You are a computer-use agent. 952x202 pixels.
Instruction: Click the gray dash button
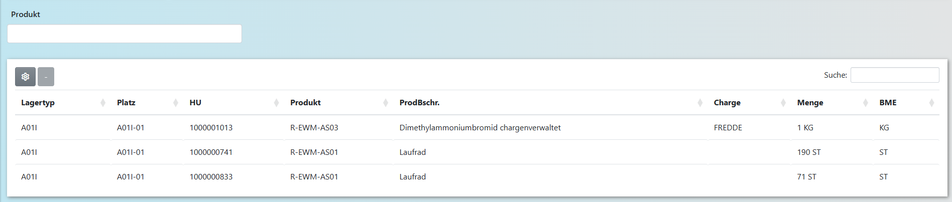pos(46,77)
